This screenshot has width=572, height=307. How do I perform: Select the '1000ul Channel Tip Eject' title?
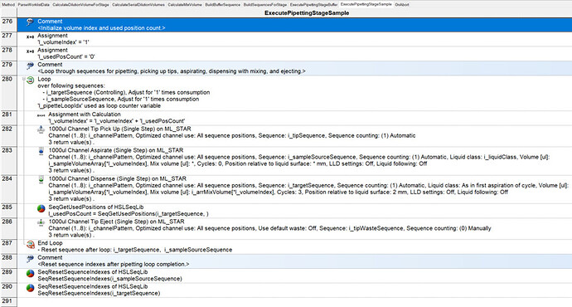click(116, 222)
